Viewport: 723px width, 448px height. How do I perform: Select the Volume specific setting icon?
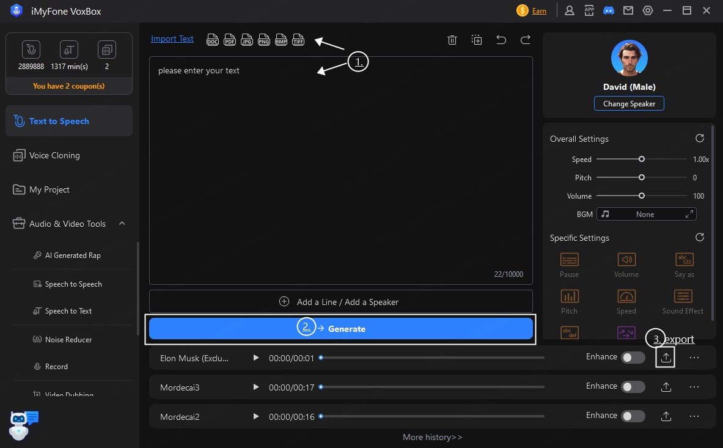[x=626, y=260]
